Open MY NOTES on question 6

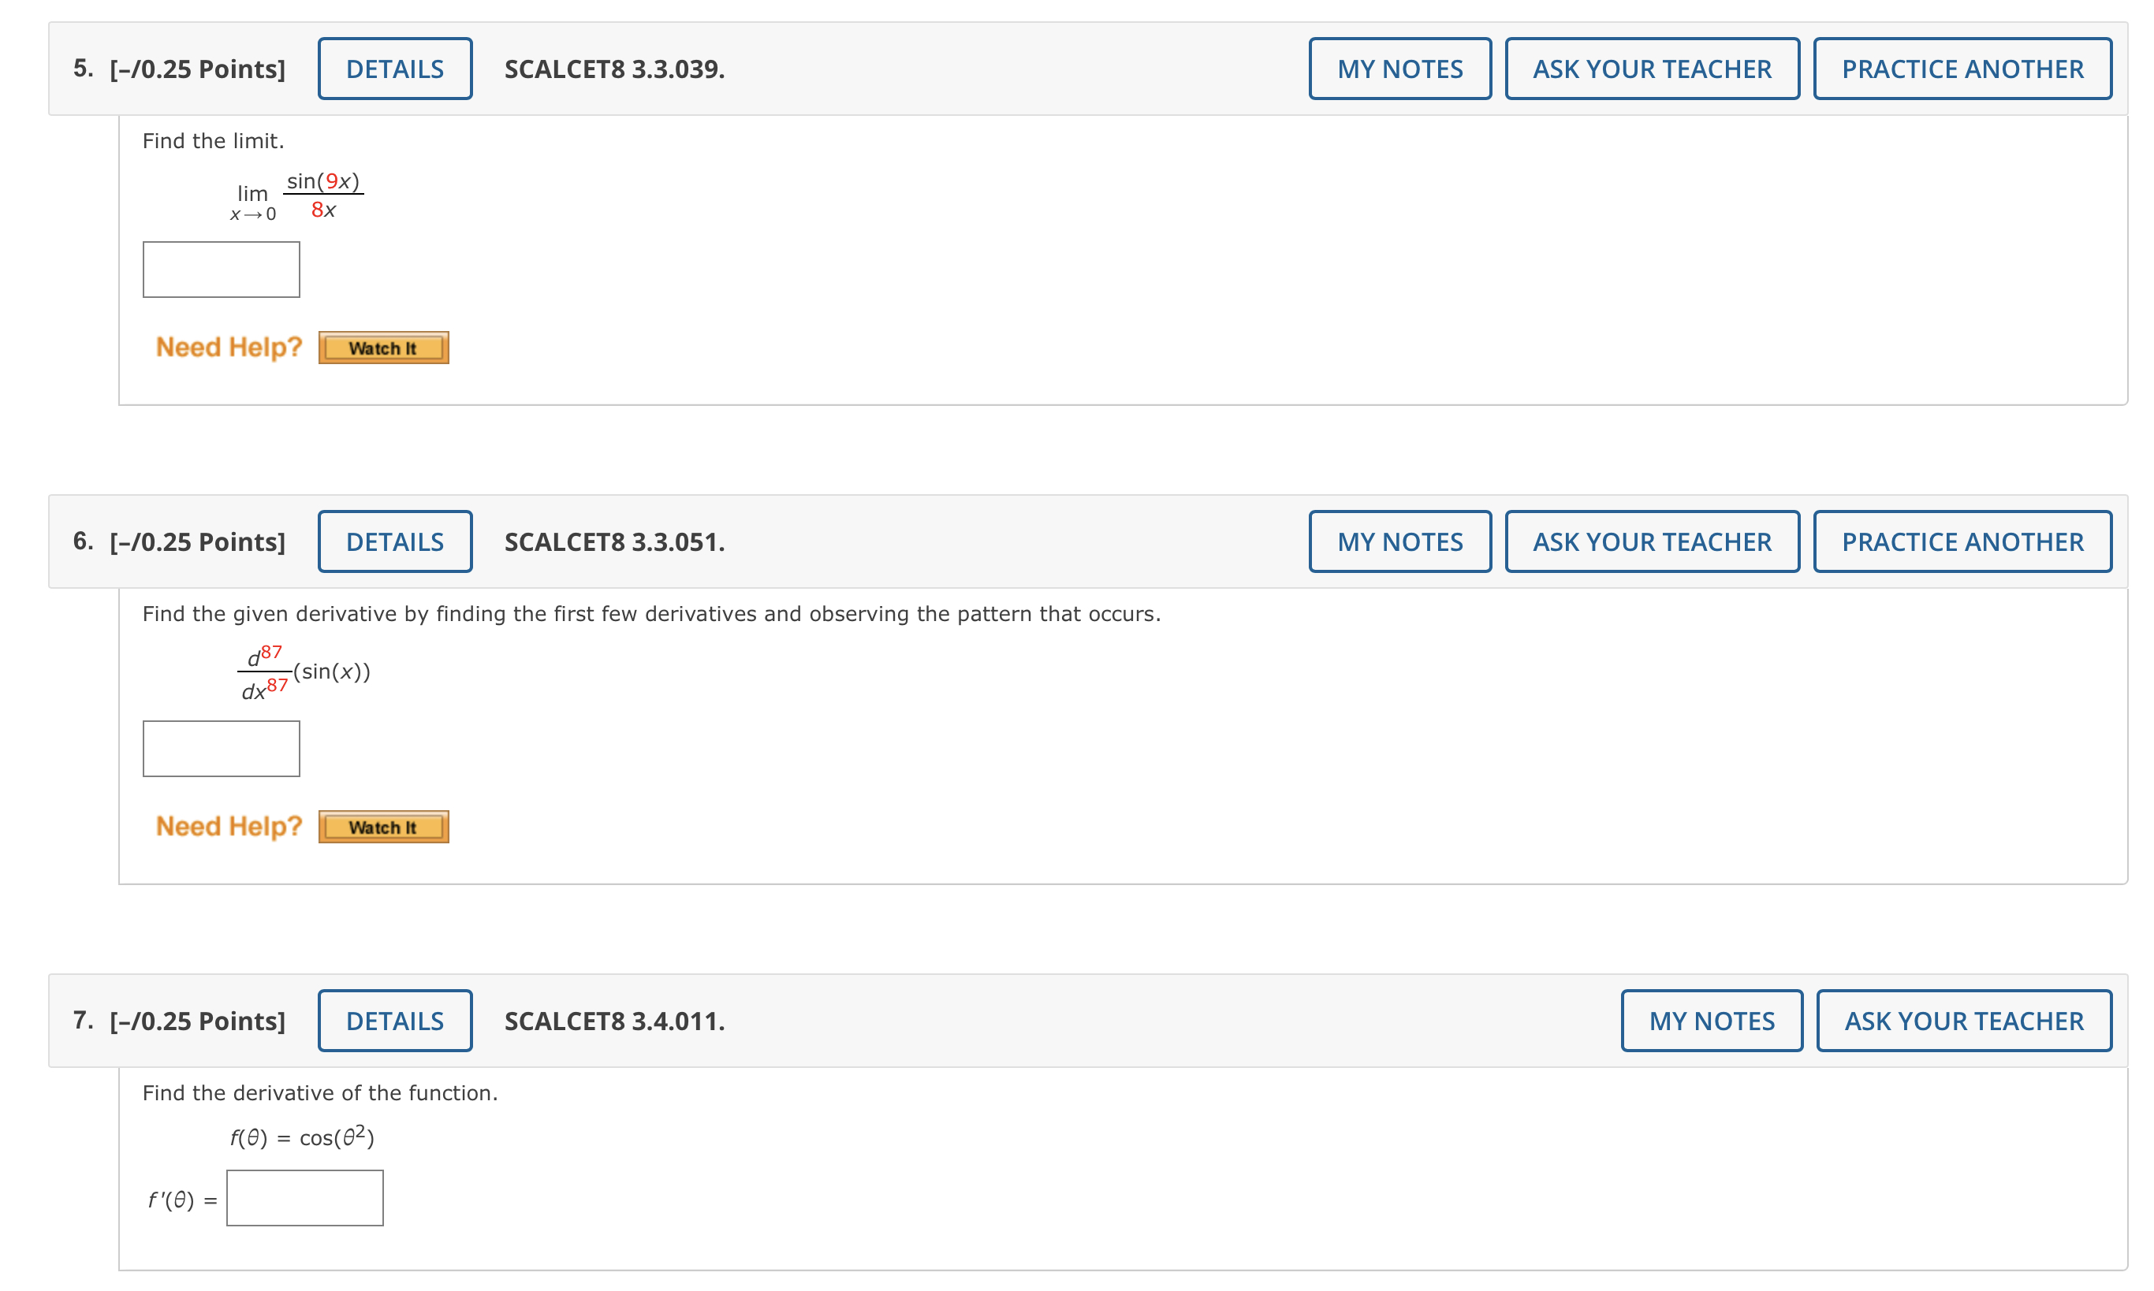point(1399,541)
